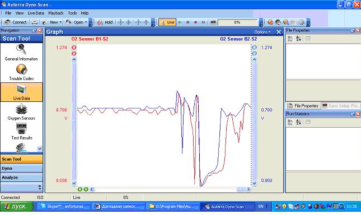Open General Information in the Scan Tool panel
The image size is (361, 215).
click(x=21, y=53)
